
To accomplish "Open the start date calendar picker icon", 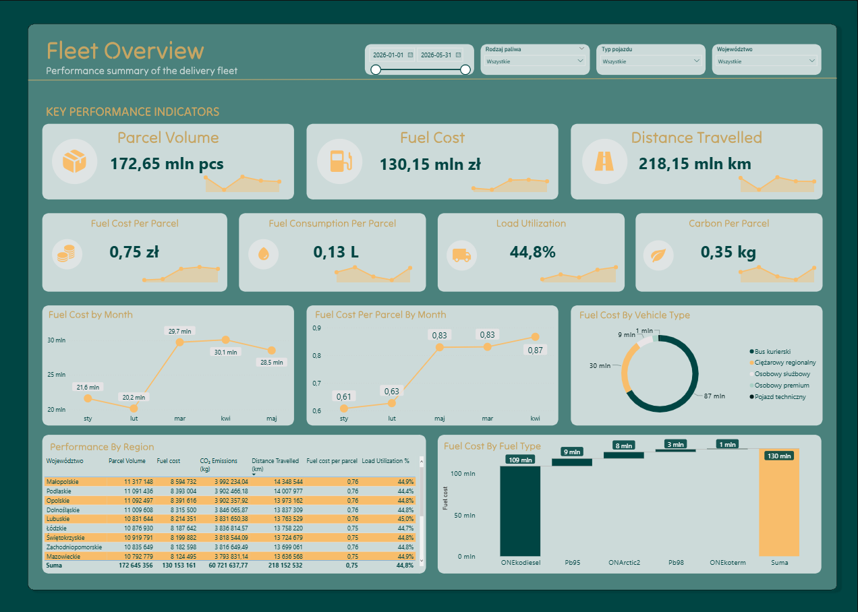I will coord(410,55).
